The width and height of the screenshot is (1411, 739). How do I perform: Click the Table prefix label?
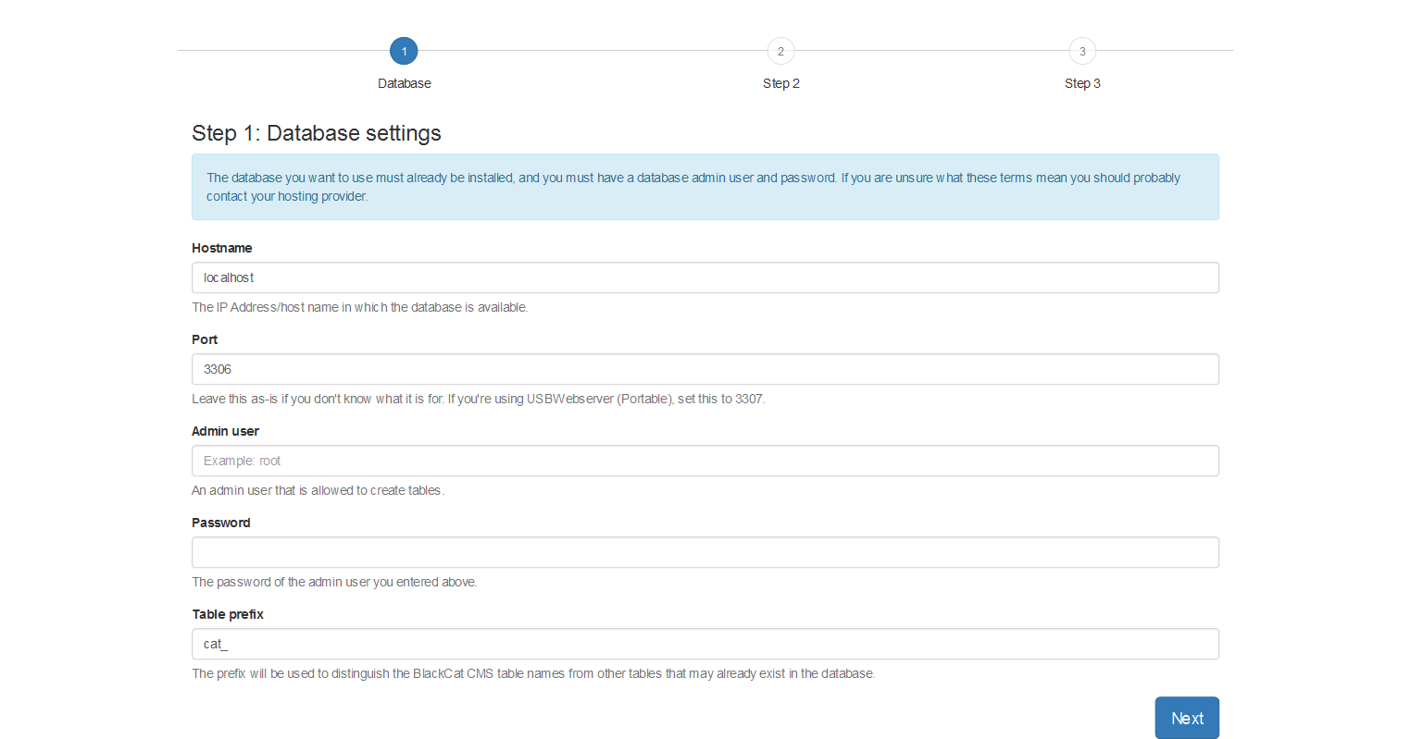click(228, 614)
